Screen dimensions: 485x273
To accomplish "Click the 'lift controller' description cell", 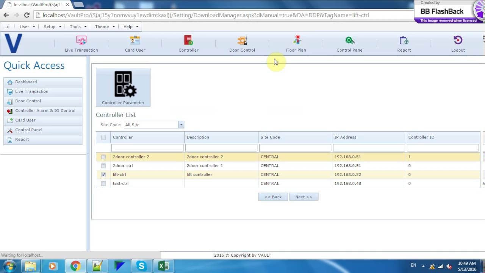I will (x=221, y=174).
